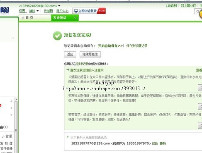202x153 pixels.
Task: Open the 网上营业厅 link
Action: [x=188, y=5]
